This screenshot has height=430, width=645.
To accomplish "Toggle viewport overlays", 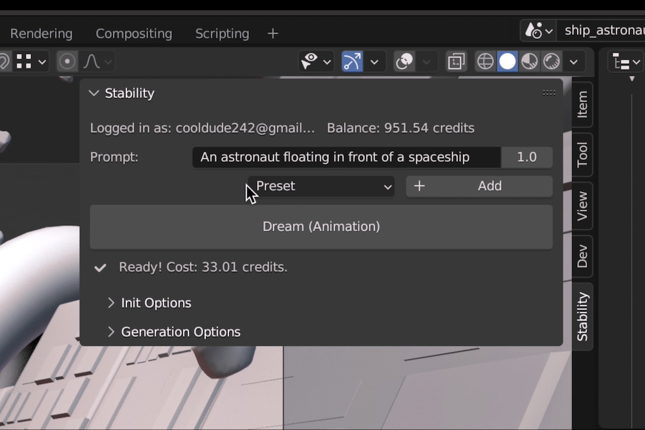I will click(x=404, y=62).
